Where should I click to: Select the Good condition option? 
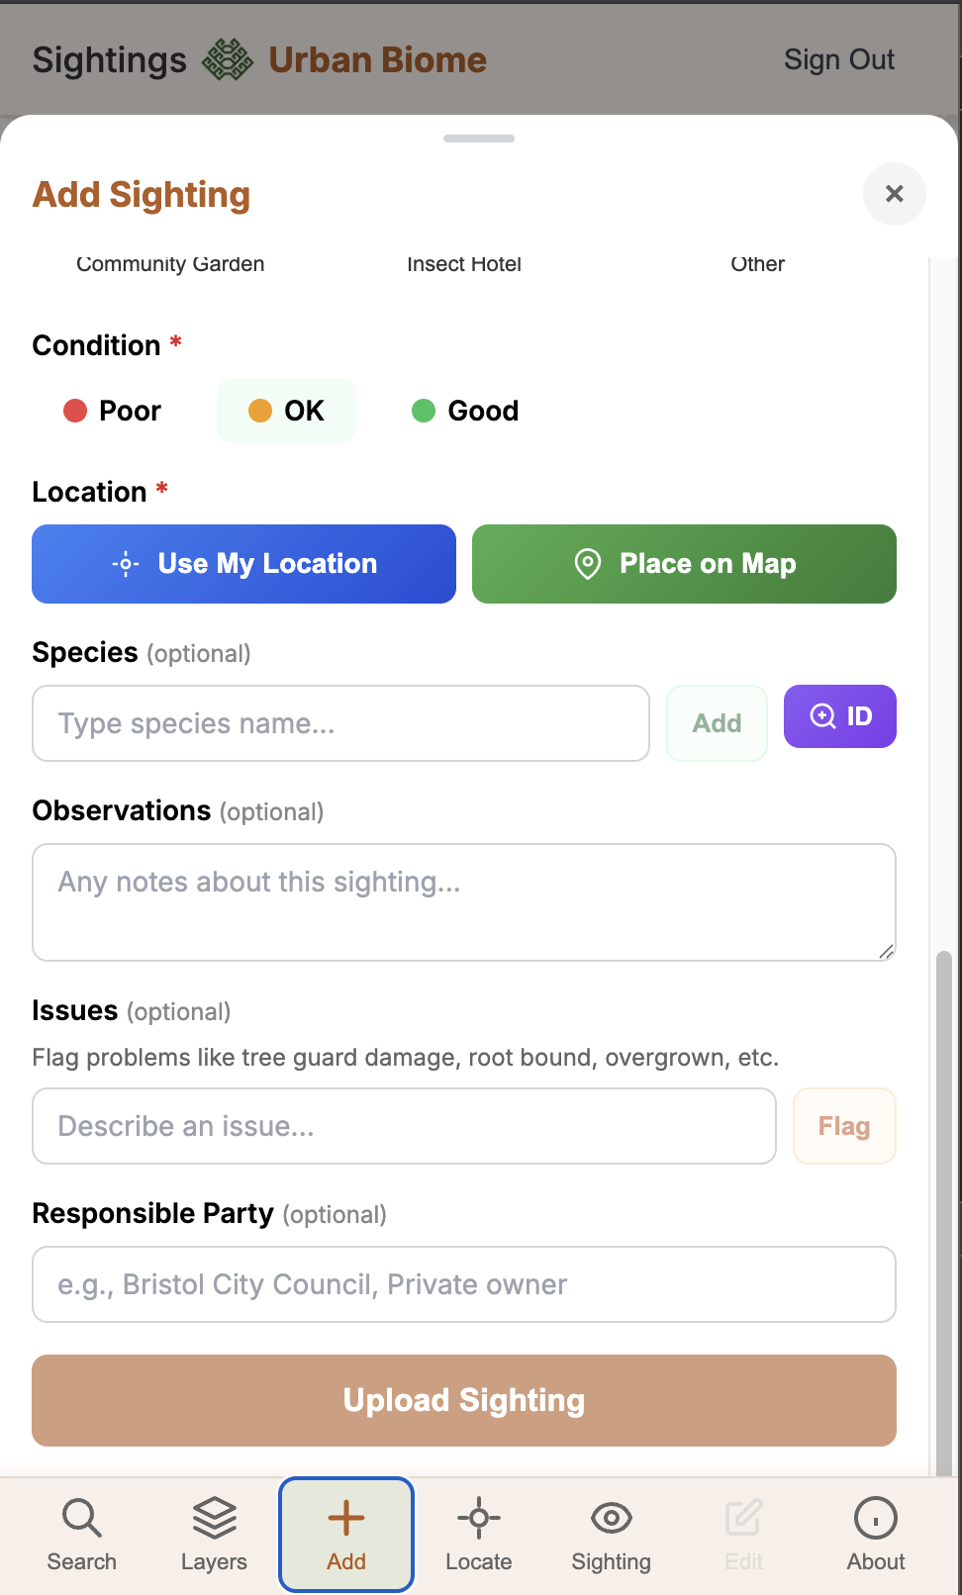[463, 411]
